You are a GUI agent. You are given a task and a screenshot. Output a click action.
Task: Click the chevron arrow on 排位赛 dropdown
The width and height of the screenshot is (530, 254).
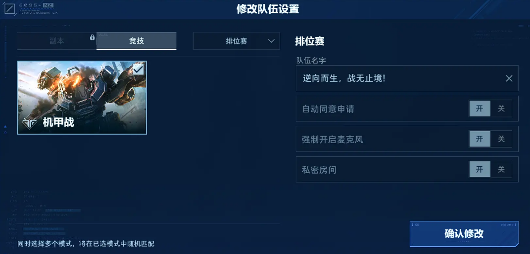point(271,41)
